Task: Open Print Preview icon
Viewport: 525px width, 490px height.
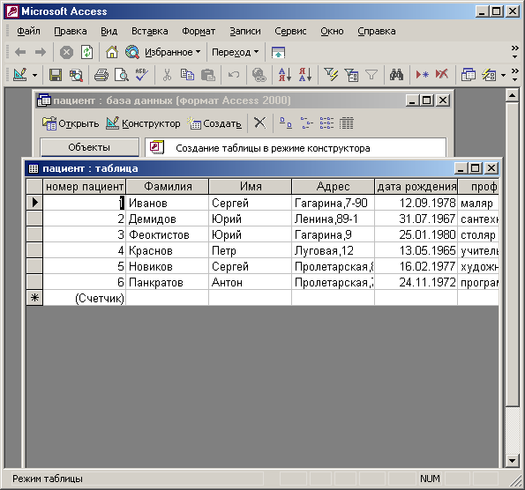Action: click(x=121, y=75)
